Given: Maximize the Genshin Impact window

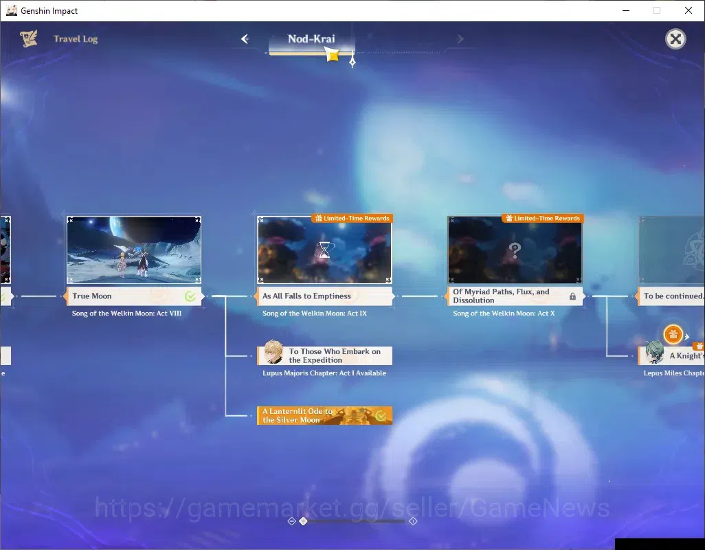Looking at the screenshot, I should [x=657, y=10].
